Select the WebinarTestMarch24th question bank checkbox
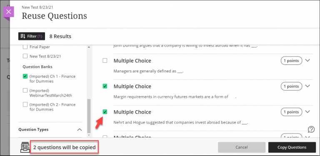320x156 pixels. (x=25, y=90)
